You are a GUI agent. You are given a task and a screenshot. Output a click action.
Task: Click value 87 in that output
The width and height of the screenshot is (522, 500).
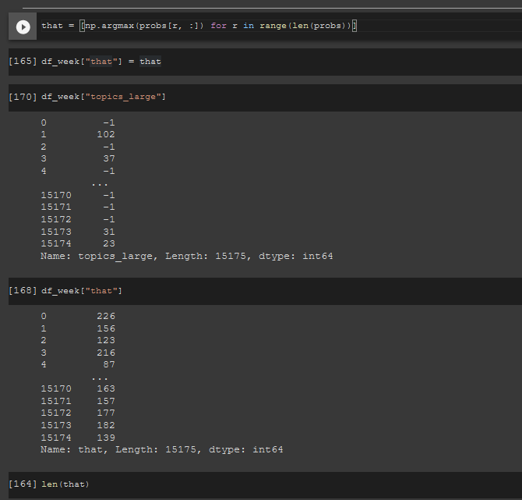tap(109, 365)
